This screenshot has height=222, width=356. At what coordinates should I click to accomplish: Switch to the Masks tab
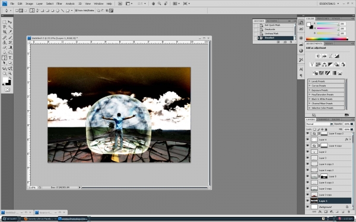tap(329, 43)
